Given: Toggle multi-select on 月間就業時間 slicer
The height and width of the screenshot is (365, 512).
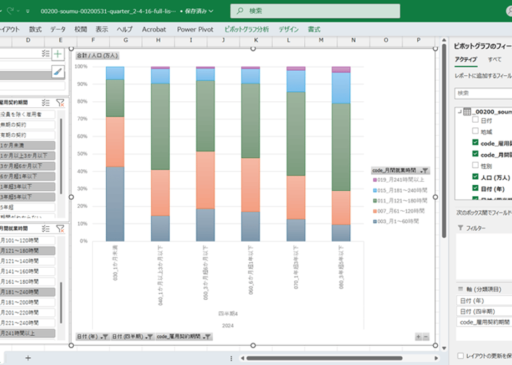Looking at the screenshot, I should point(45,228).
